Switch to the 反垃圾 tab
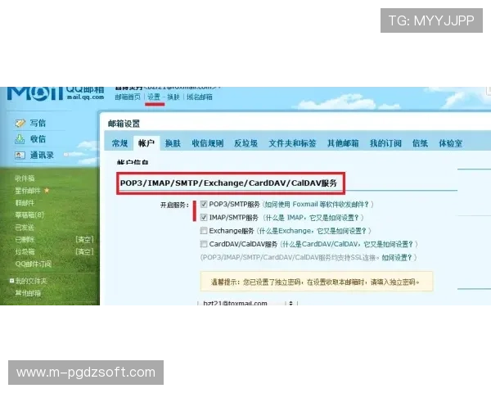Image resolution: width=491 pixels, height=393 pixels. click(245, 143)
